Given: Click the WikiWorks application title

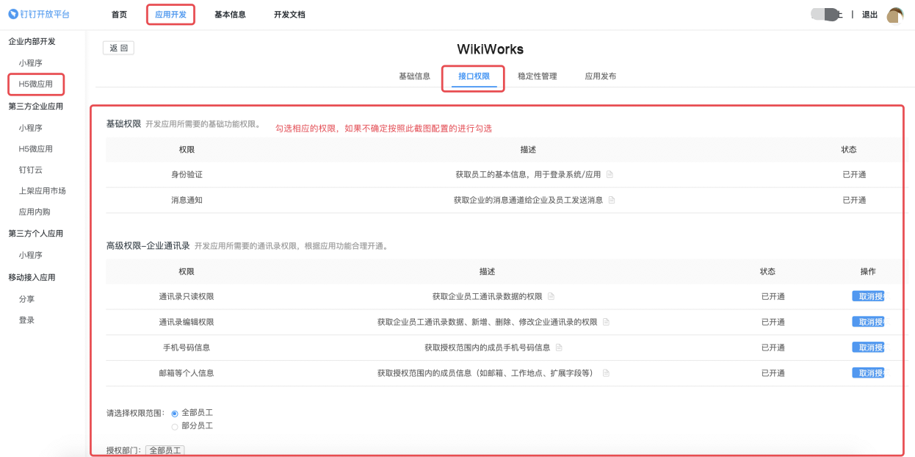Looking at the screenshot, I should click(x=491, y=49).
